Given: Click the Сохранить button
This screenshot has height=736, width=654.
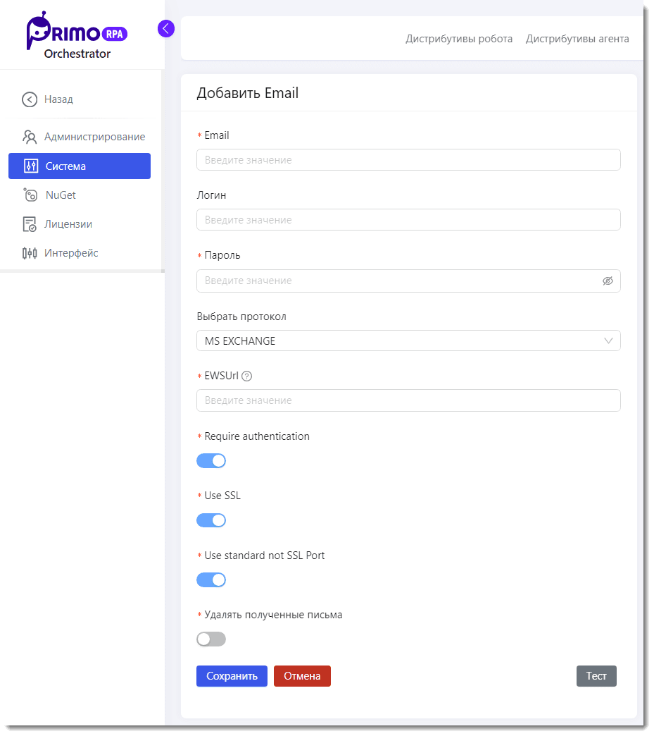Looking at the screenshot, I should 232,676.
